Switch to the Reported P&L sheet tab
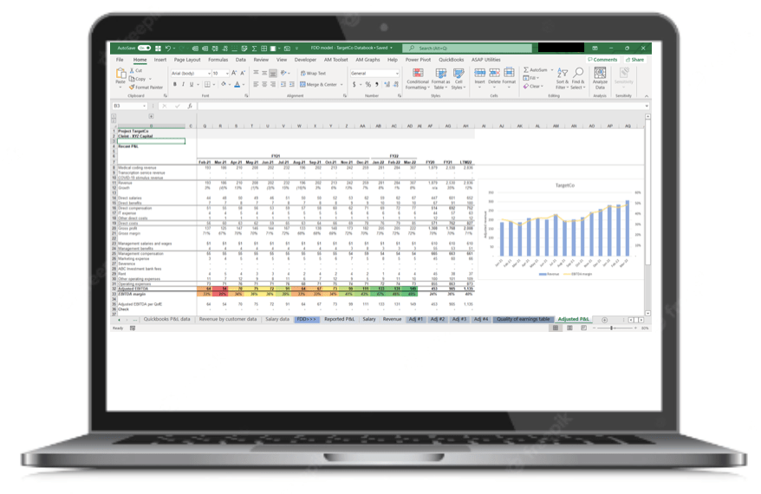The height and width of the screenshot is (494, 761). [339, 320]
